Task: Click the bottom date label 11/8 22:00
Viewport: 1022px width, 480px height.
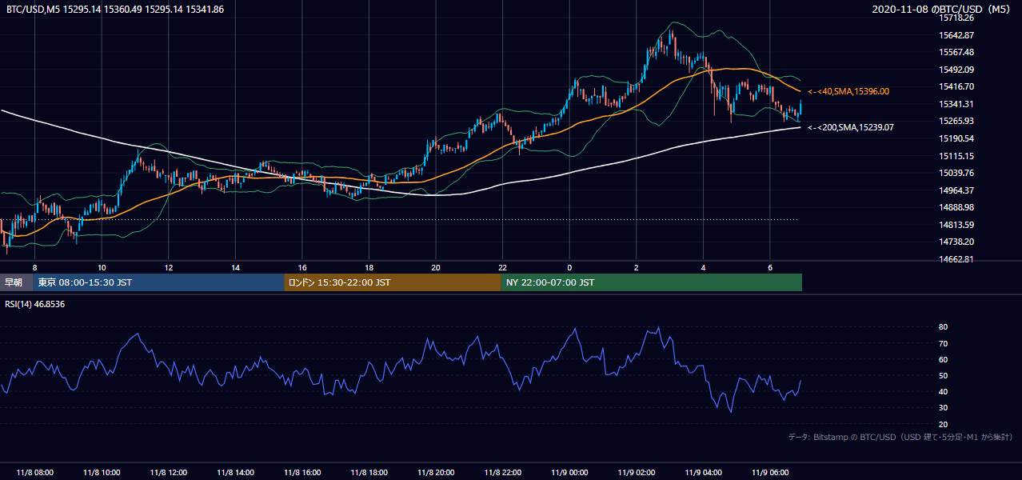Action: [503, 473]
